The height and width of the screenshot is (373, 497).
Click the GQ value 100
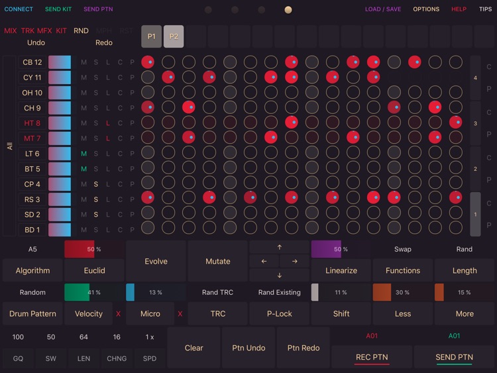[x=18, y=337]
